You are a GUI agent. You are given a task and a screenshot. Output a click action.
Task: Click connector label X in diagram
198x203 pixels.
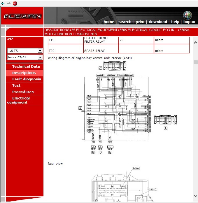[80, 108]
